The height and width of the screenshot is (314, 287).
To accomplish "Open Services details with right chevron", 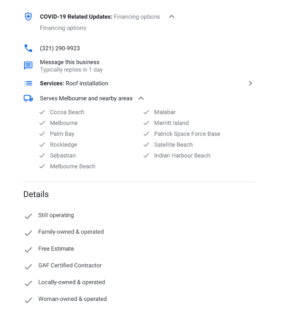I will coord(250,83).
